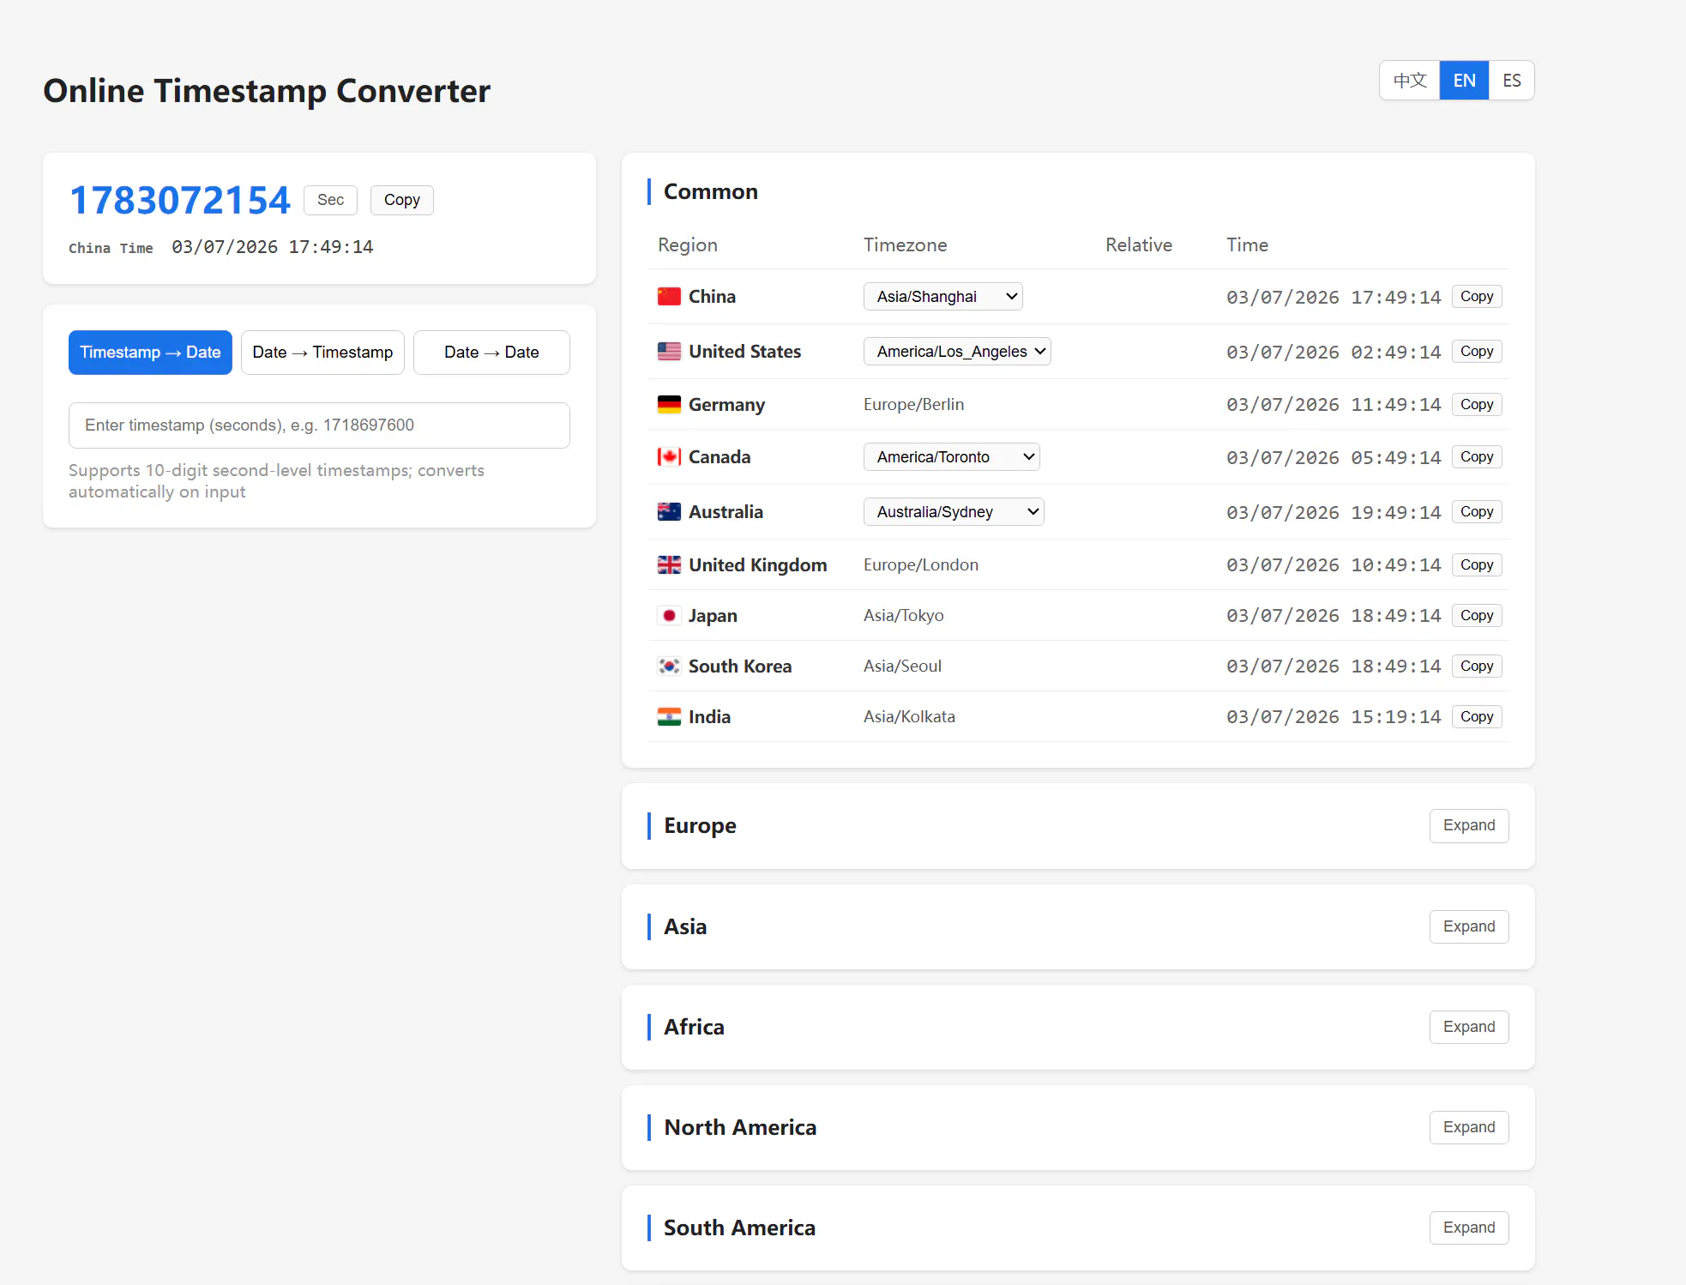Viewport: 1686px width, 1285px height.
Task: Click the China Time date under timestamp
Action: coord(272,248)
